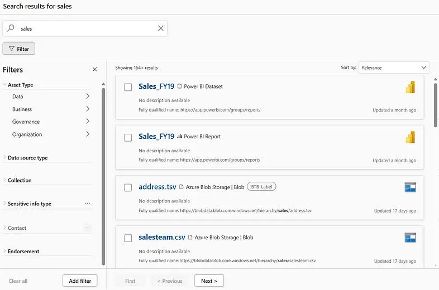Open Sensitive info type more options
439x290 pixels.
click(87, 204)
